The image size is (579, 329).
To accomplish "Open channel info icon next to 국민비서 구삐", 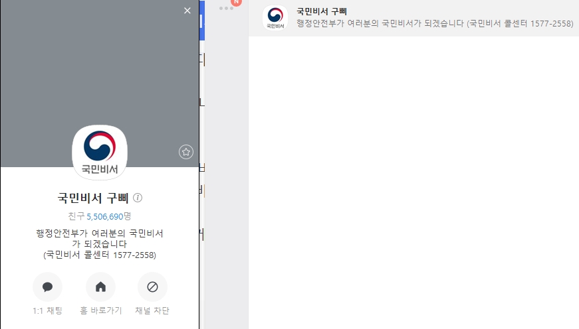I will point(138,198).
